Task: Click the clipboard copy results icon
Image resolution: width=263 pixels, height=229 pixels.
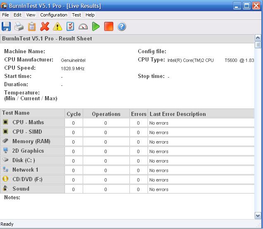Action: tap(32, 27)
